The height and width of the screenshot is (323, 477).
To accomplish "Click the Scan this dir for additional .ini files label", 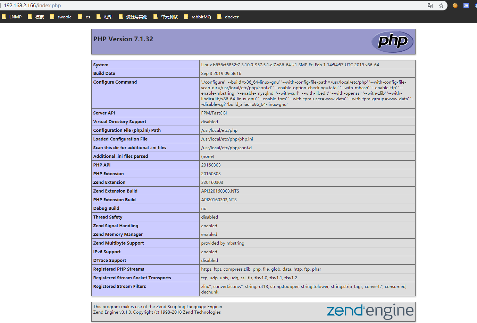I will tap(129, 148).
